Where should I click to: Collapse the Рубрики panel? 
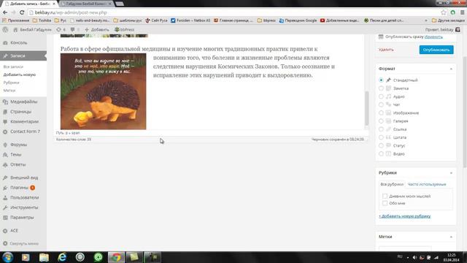coord(451,173)
